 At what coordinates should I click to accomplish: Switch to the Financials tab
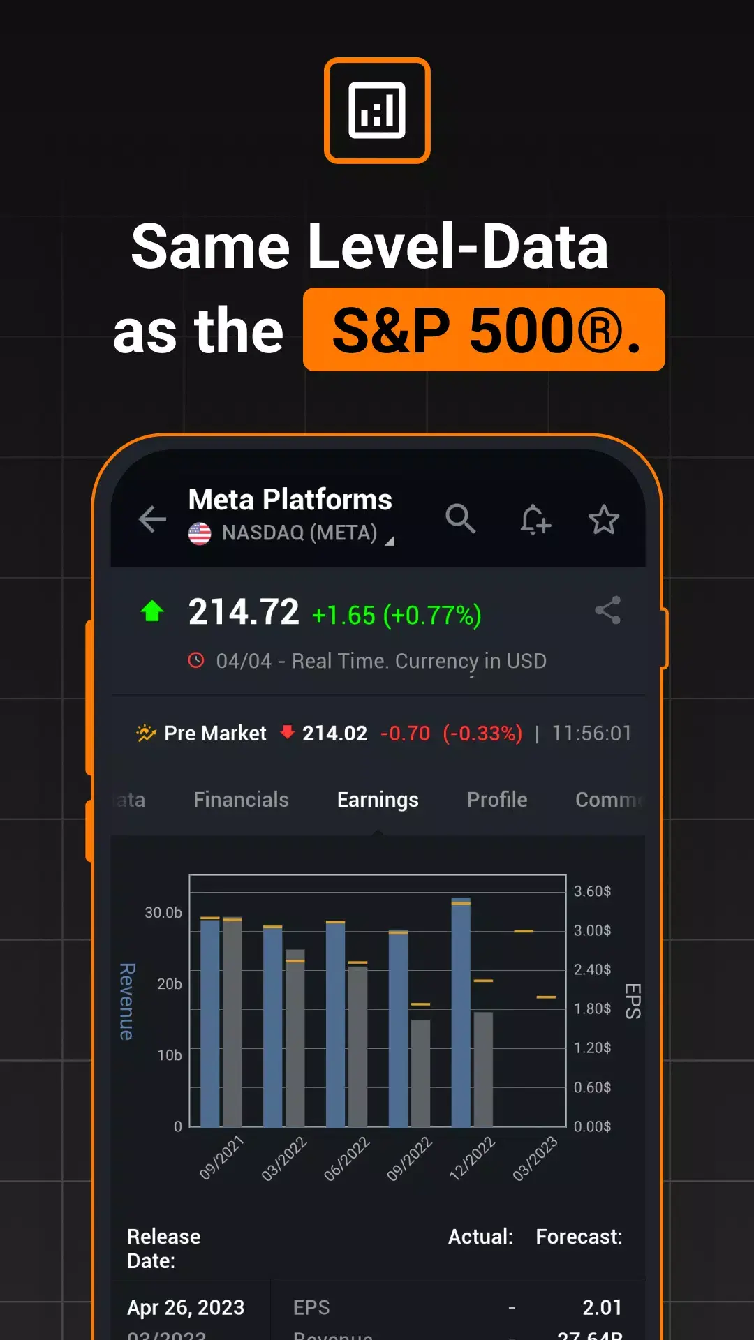coord(241,800)
